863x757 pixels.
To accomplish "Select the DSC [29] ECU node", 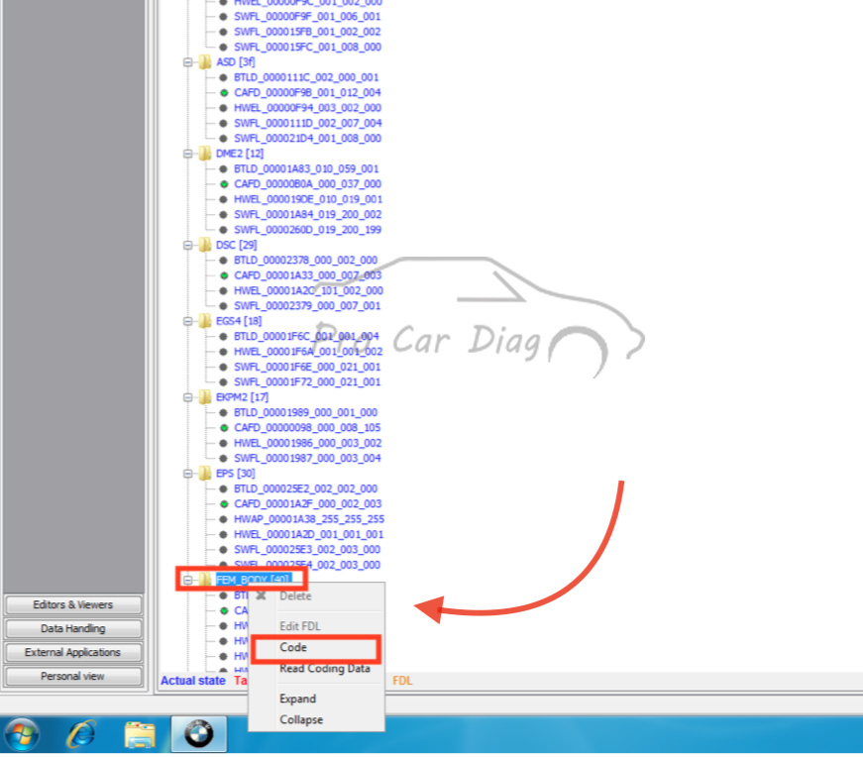I will pyautogui.click(x=236, y=245).
